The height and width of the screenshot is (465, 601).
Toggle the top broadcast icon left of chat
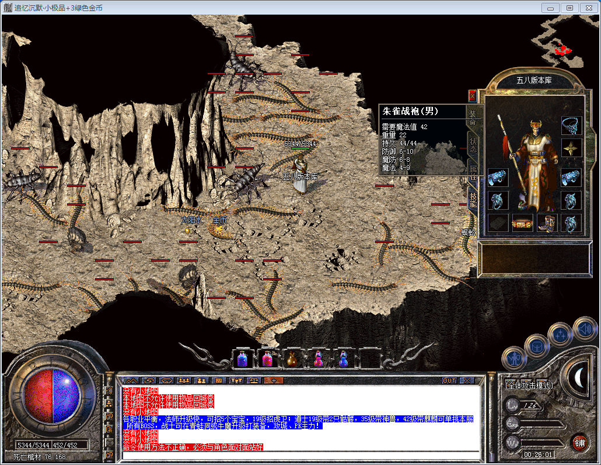(109, 391)
